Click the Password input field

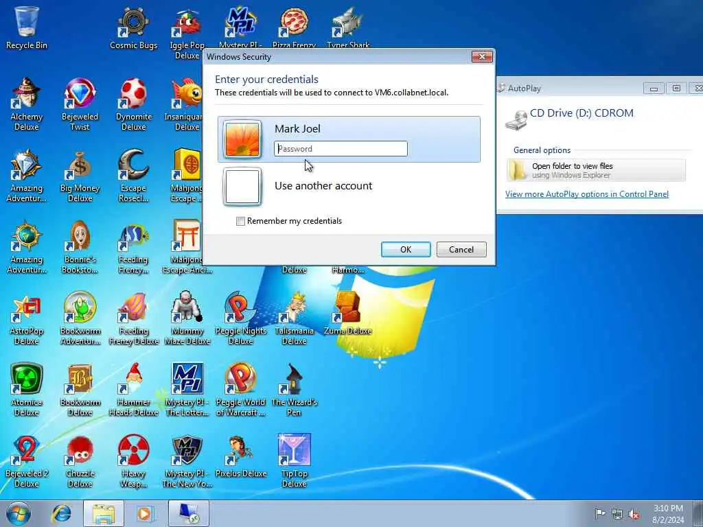[x=341, y=149]
